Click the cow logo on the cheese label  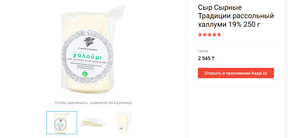[89, 41]
